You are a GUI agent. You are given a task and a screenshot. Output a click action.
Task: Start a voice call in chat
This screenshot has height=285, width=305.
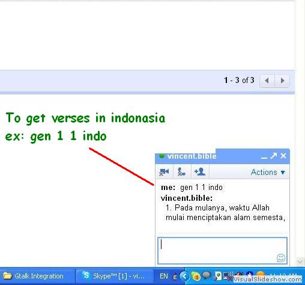[182, 172]
